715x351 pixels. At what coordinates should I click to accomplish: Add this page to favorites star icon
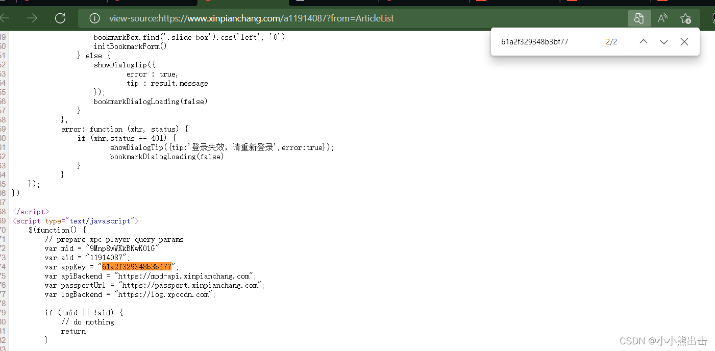(685, 18)
